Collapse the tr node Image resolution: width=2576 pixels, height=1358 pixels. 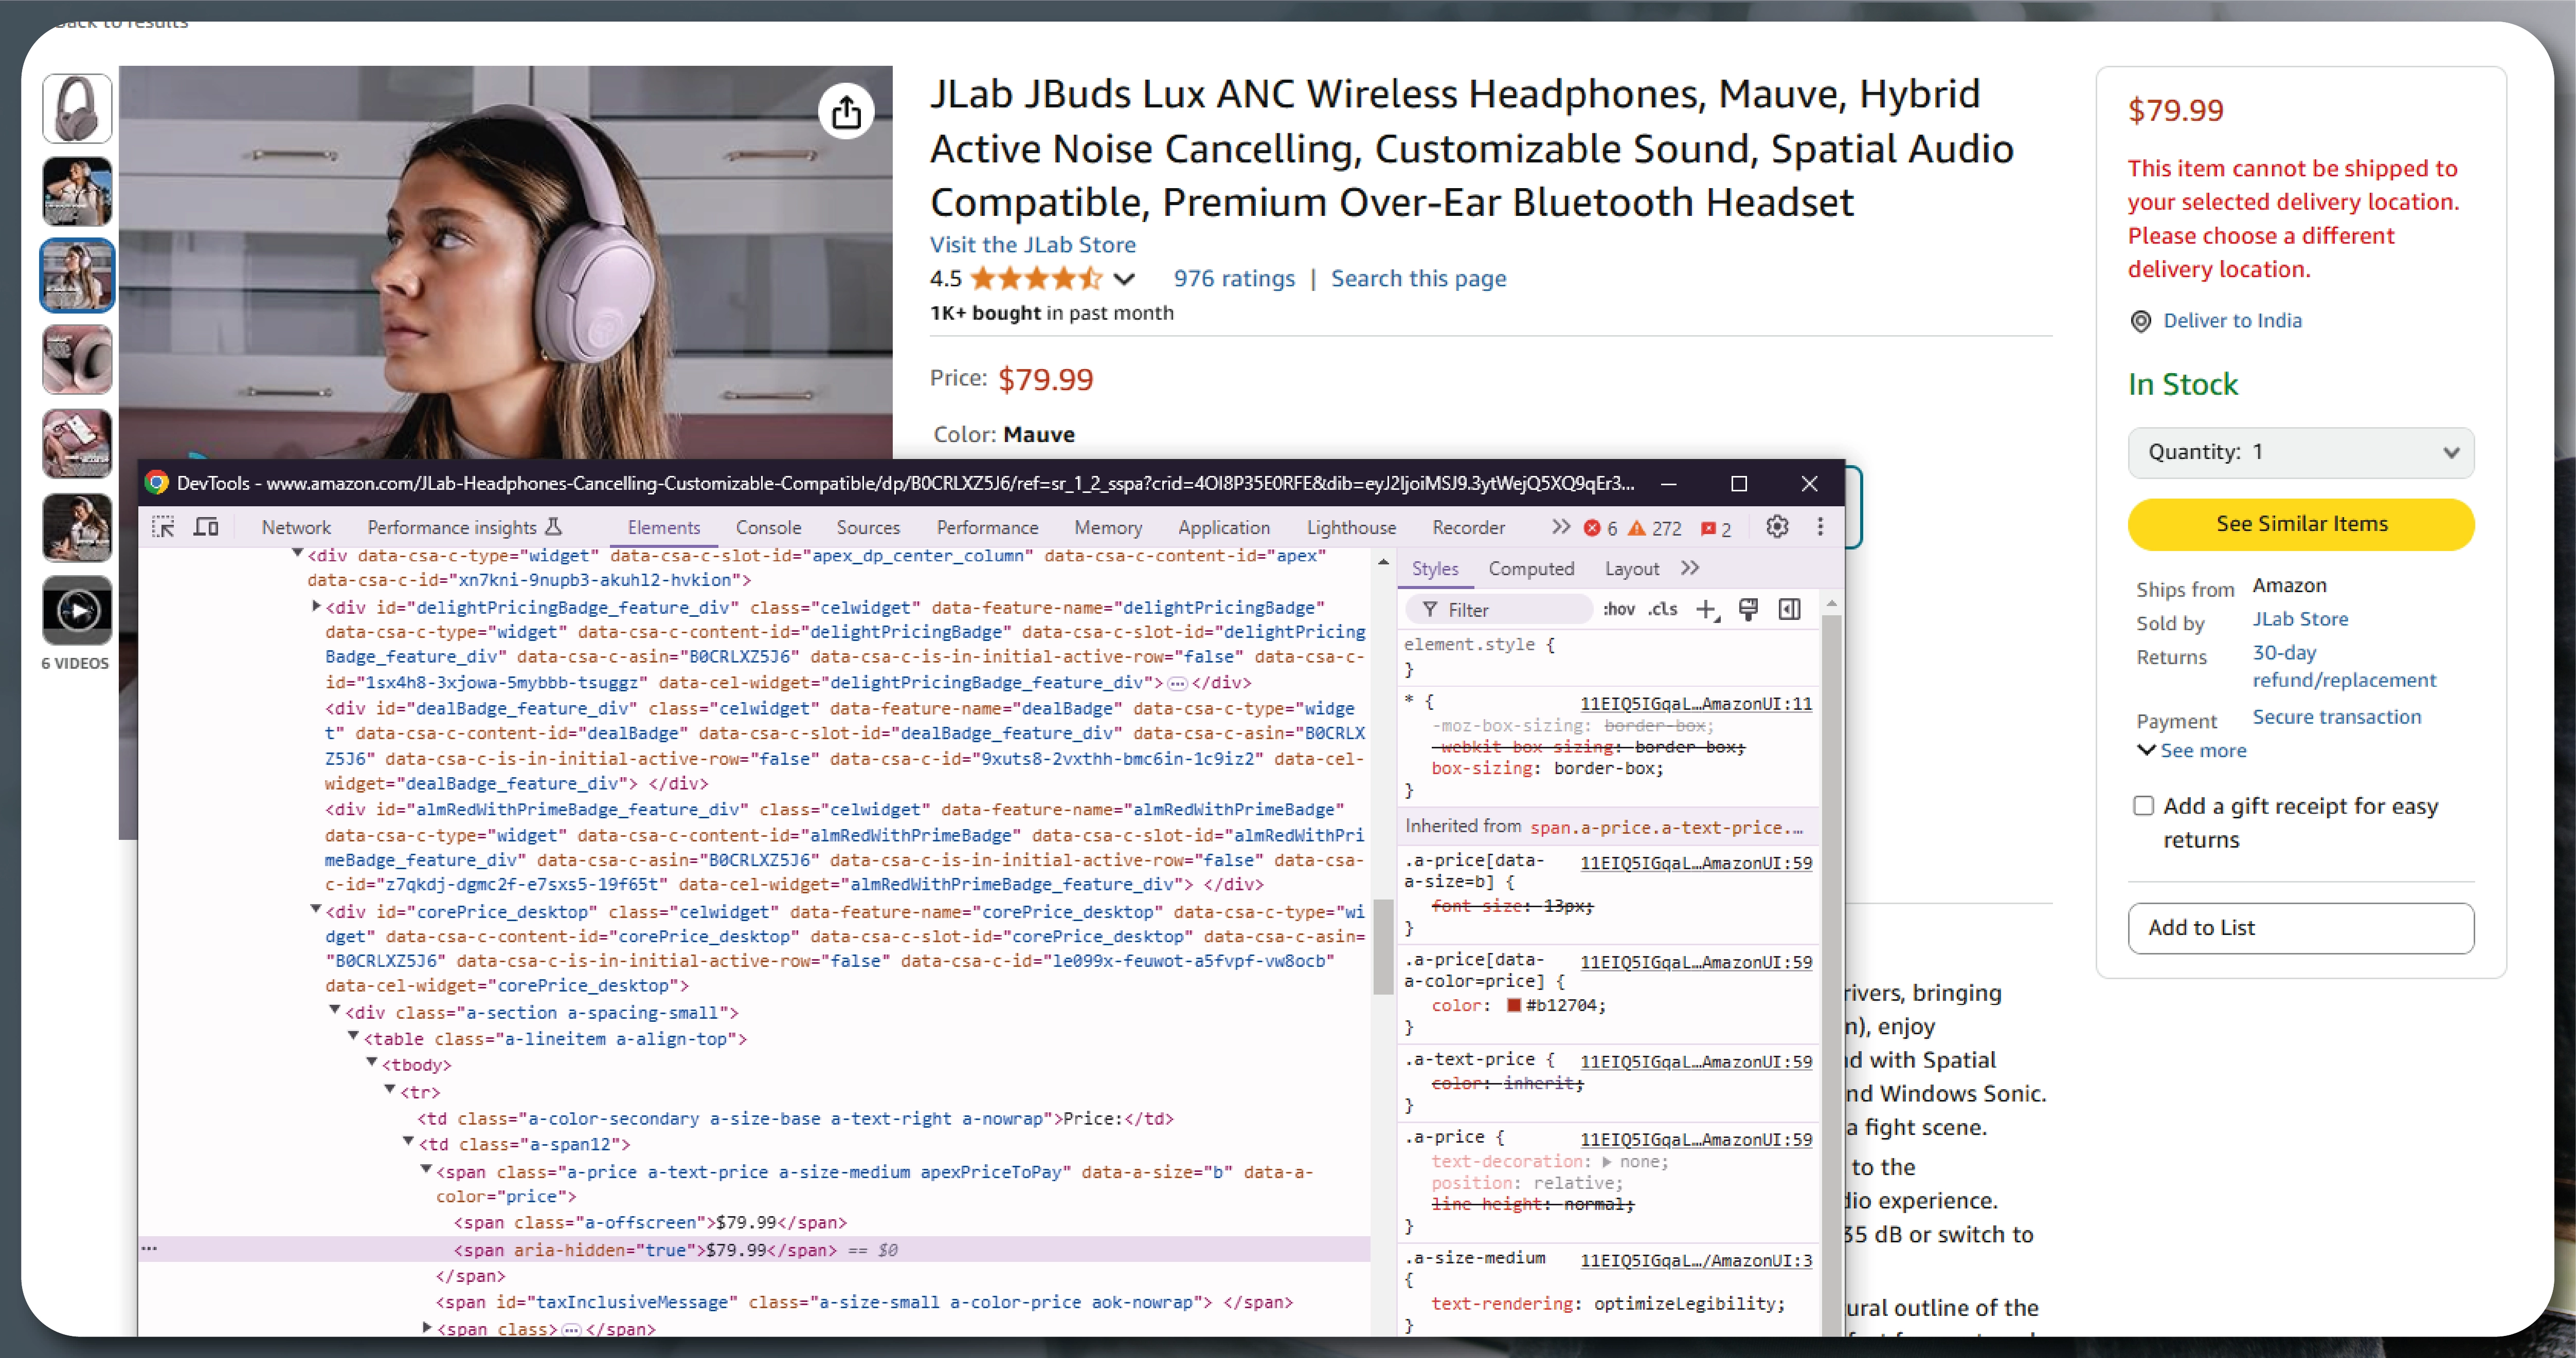coord(389,1089)
